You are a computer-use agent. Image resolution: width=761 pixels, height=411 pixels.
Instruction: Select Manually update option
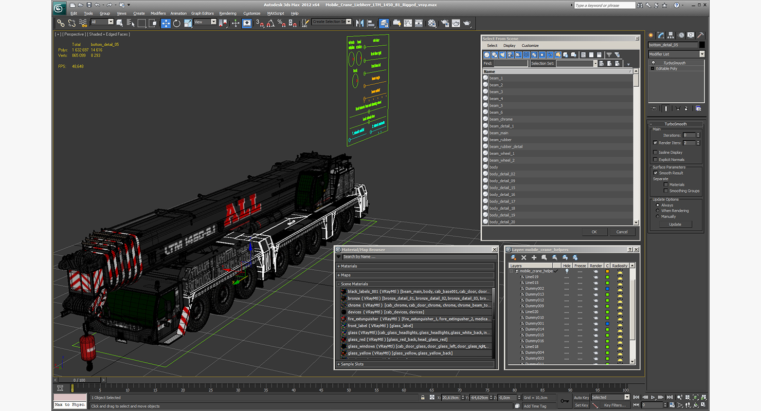point(658,216)
